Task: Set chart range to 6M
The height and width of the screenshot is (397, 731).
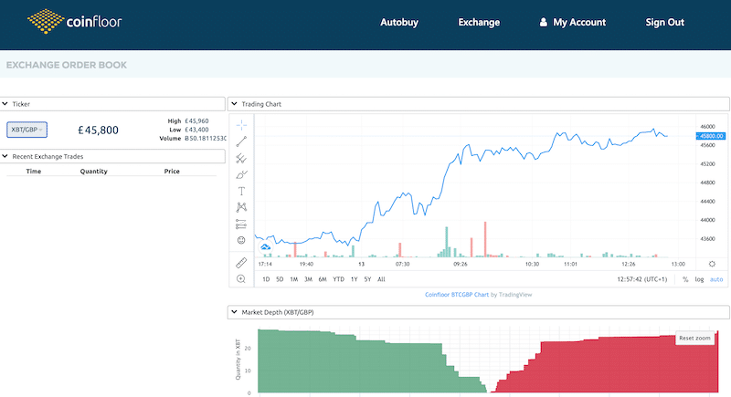Action: click(x=323, y=279)
